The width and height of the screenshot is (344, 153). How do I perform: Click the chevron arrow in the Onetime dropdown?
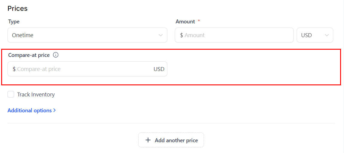(160, 35)
